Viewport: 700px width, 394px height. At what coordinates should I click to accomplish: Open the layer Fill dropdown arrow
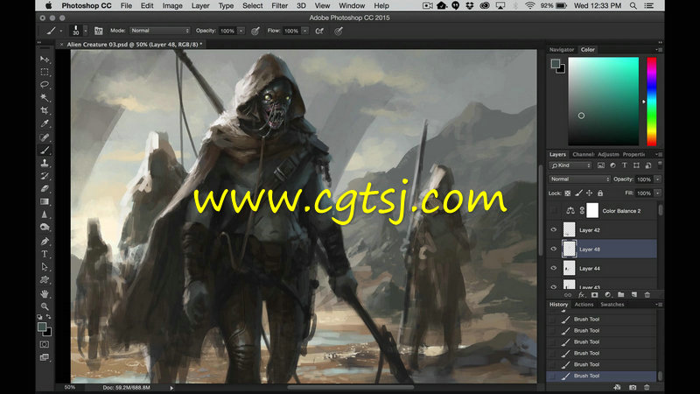coord(658,193)
